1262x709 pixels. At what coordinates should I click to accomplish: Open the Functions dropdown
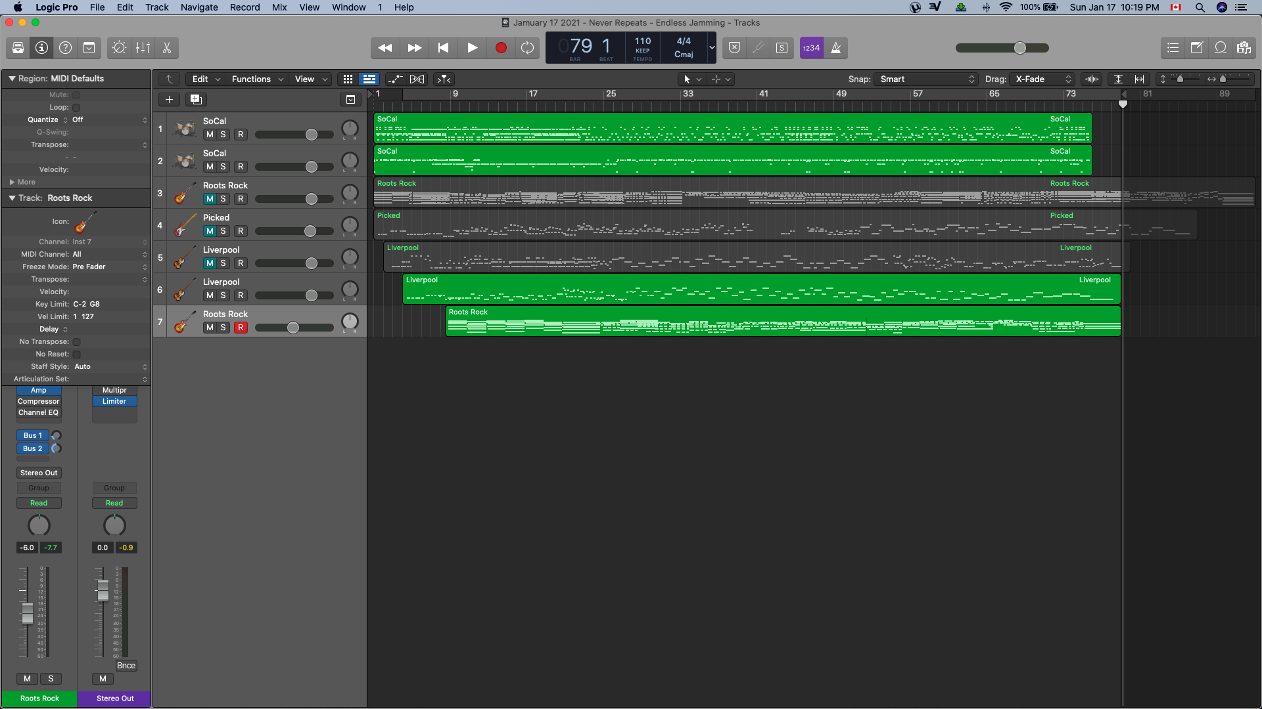pyautogui.click(x=257, y=79)
